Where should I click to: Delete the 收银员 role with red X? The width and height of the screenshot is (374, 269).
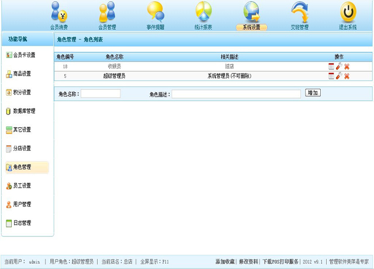coord(347,67)
